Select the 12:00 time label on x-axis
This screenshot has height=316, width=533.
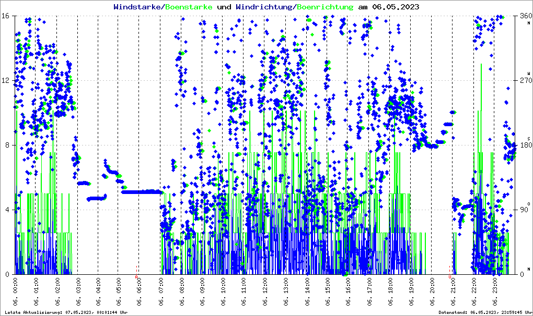(265, 292)
